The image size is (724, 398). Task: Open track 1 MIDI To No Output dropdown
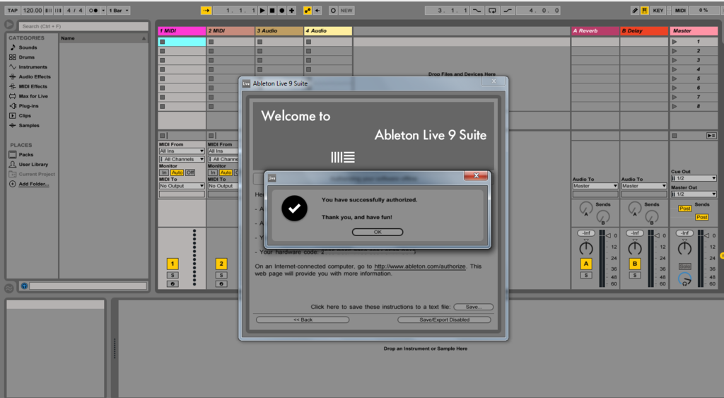pos(182,186)
